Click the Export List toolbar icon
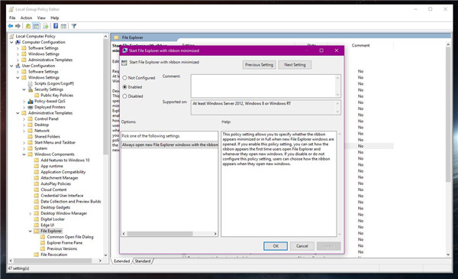This screenshot has width=458, height=279. [x=46, y=26]
